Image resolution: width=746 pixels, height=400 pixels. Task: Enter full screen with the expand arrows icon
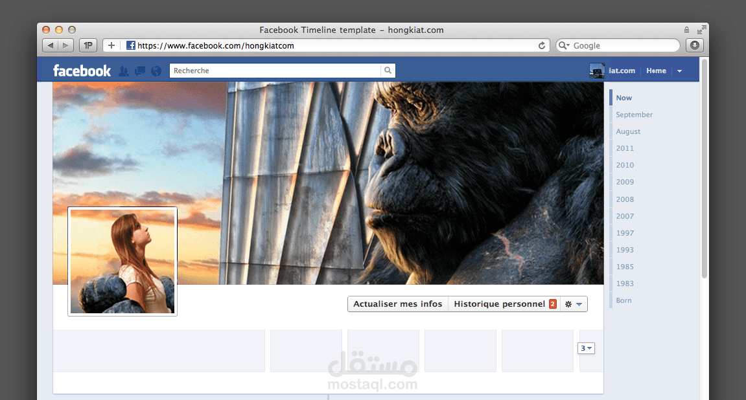pyautogui.click(x=701, y=30)
